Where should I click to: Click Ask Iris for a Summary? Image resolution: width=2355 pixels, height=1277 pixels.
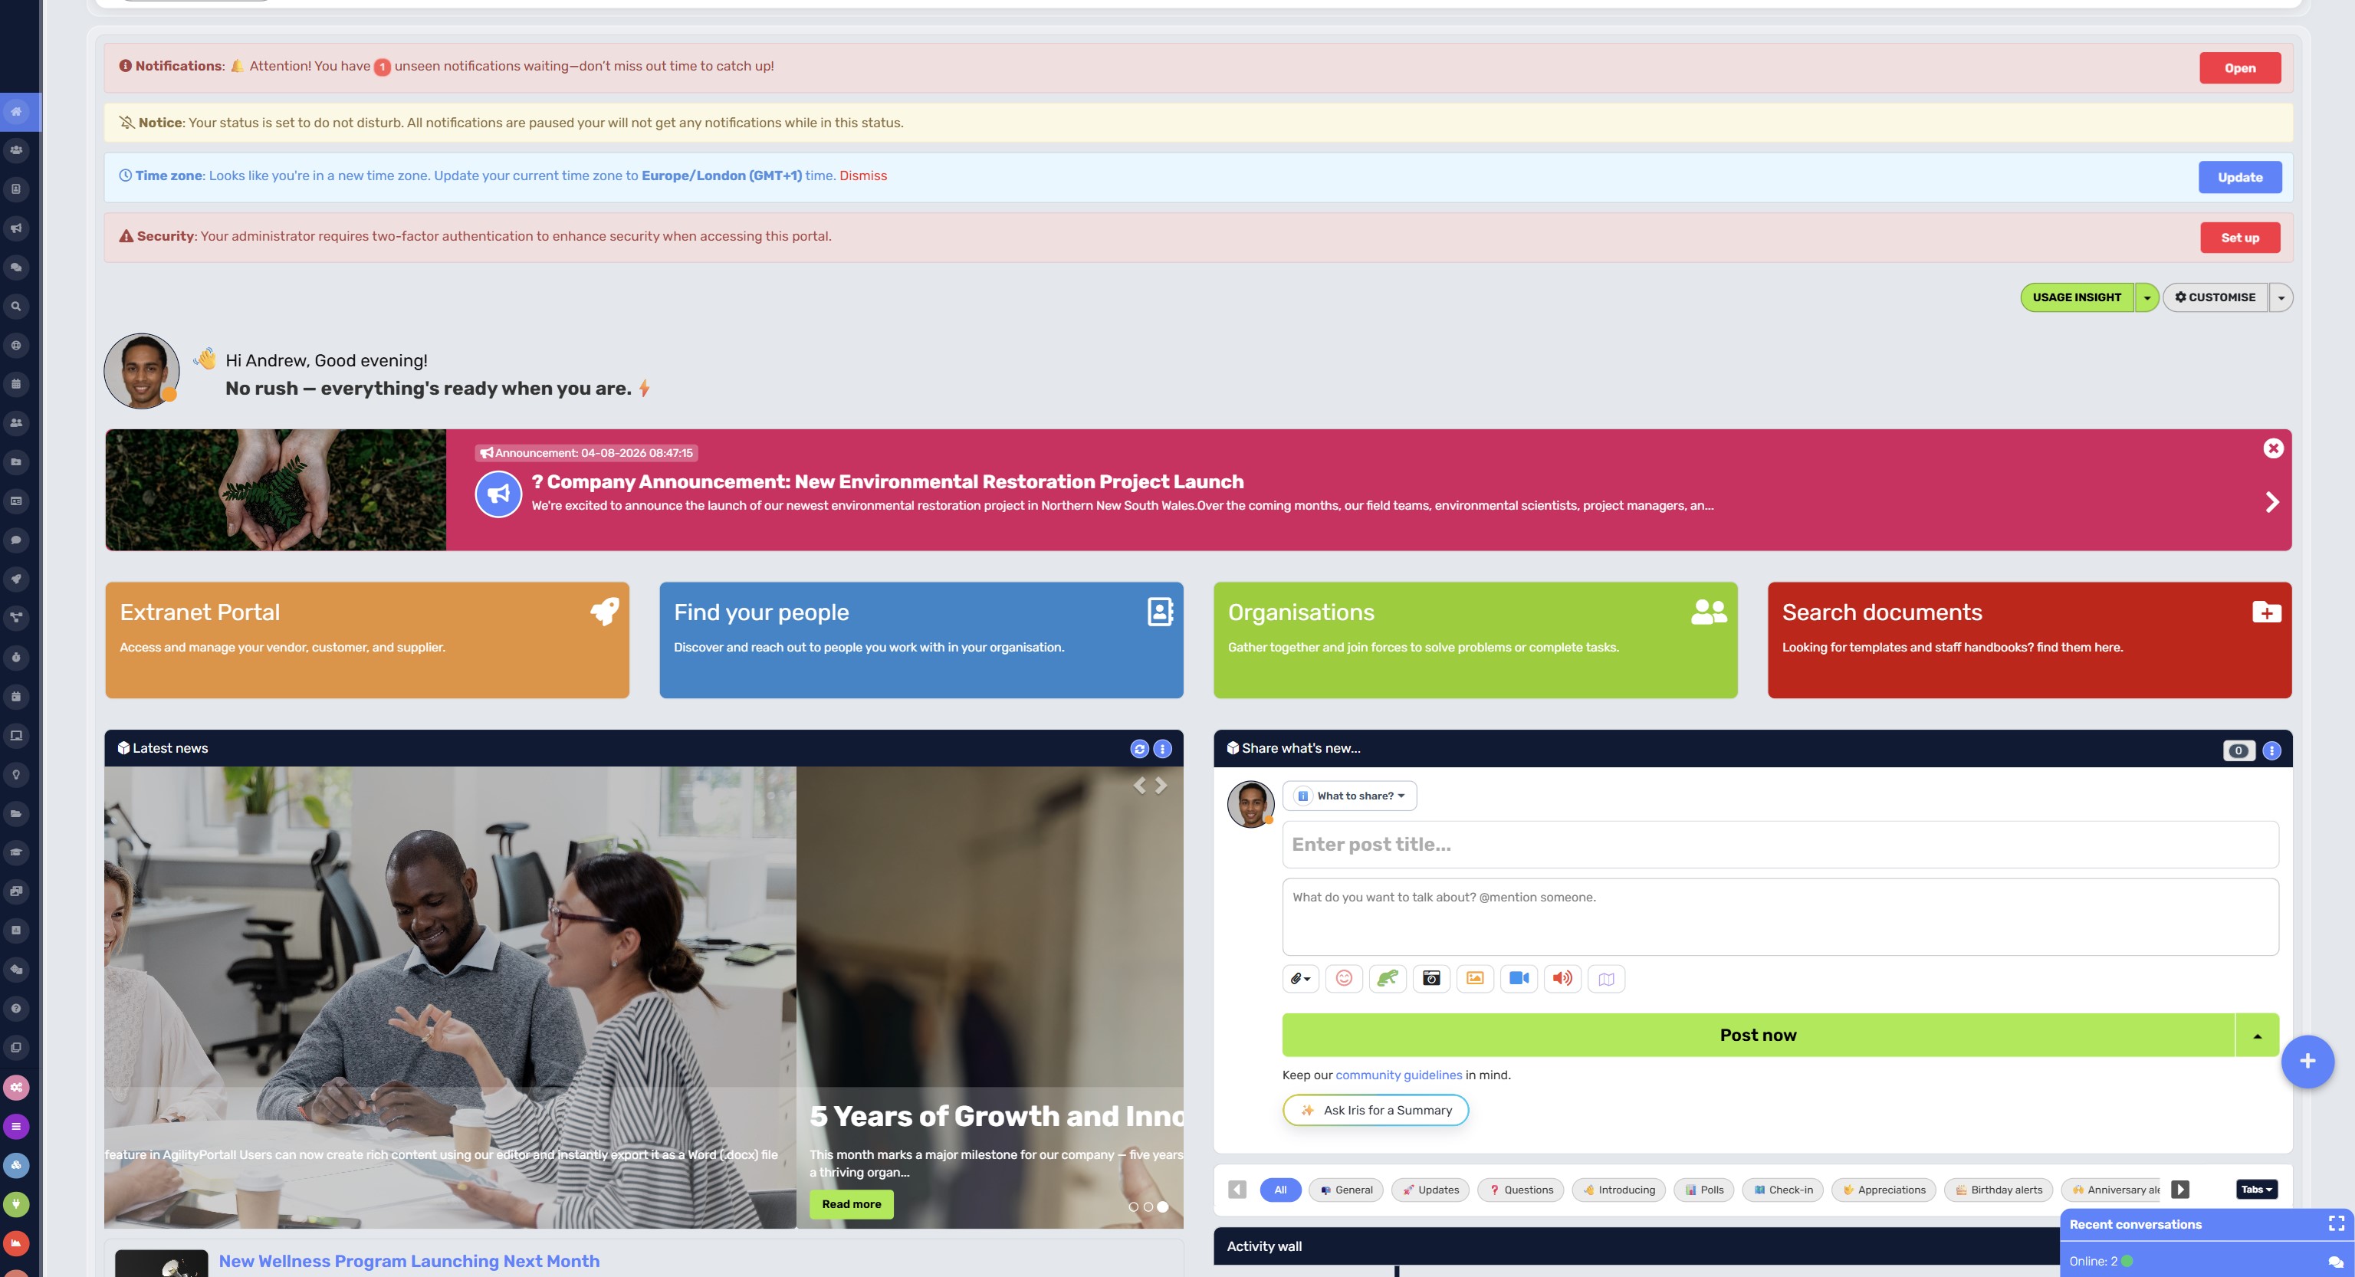tap(1376, 1110)
